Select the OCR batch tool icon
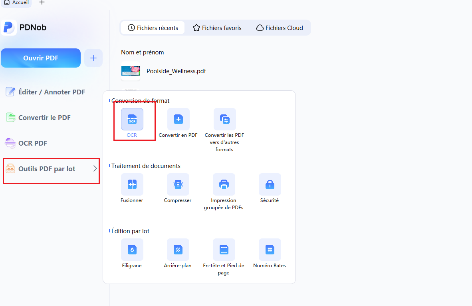Viewport: 472px width, 306px height. (132, 119)
